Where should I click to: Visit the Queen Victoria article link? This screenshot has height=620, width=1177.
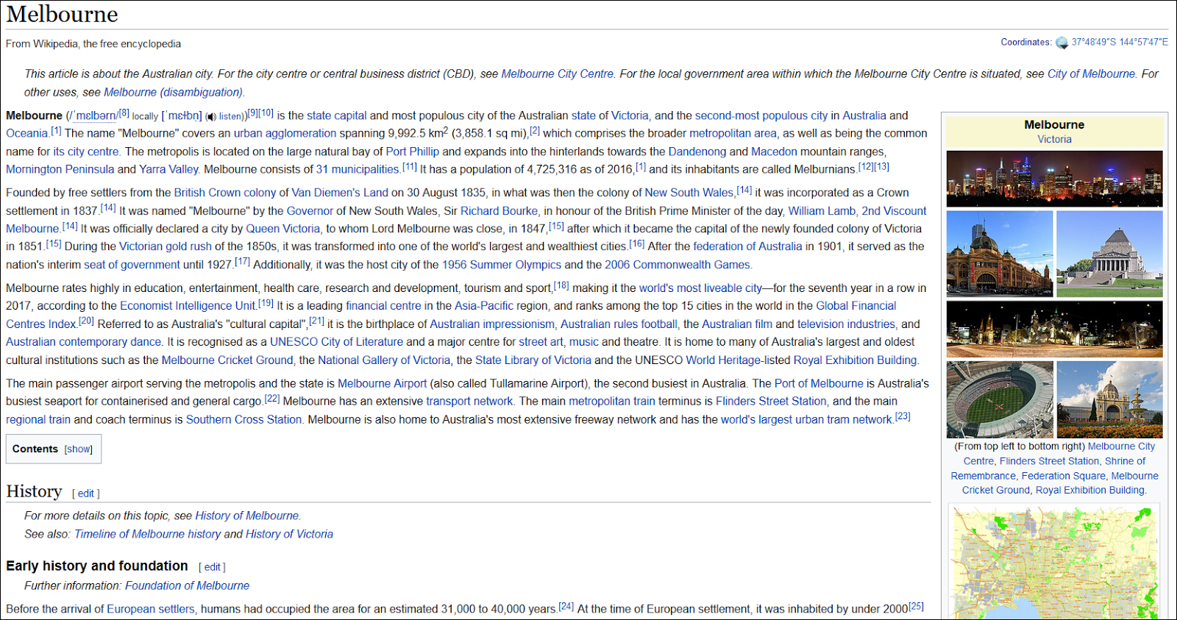282,229
